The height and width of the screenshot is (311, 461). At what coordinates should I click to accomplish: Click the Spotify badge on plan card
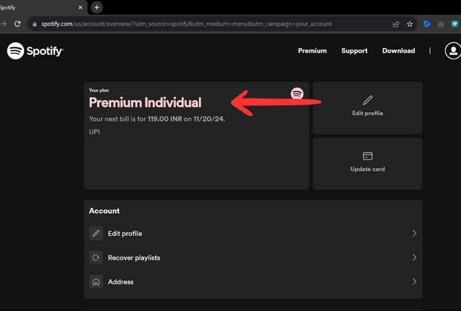click(x=297, y=94)
